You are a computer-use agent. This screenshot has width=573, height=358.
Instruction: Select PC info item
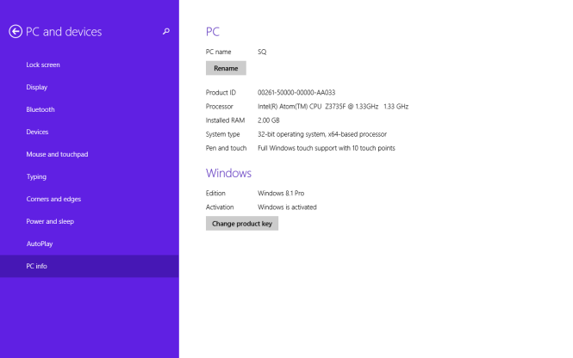[x=89, y=266]
